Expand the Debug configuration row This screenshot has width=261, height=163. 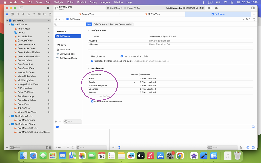point(89,41)
